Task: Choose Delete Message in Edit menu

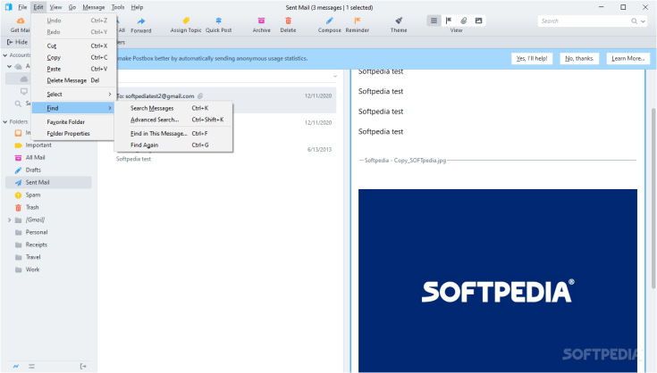Action: 73,80
